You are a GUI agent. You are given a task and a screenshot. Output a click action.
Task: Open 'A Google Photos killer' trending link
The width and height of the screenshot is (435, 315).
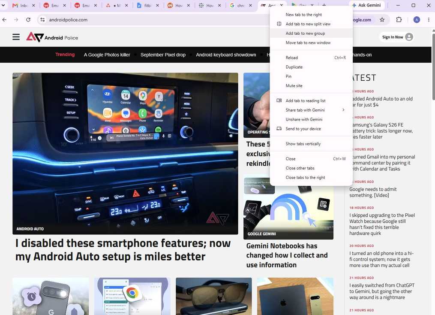click(x=107, y=55)
